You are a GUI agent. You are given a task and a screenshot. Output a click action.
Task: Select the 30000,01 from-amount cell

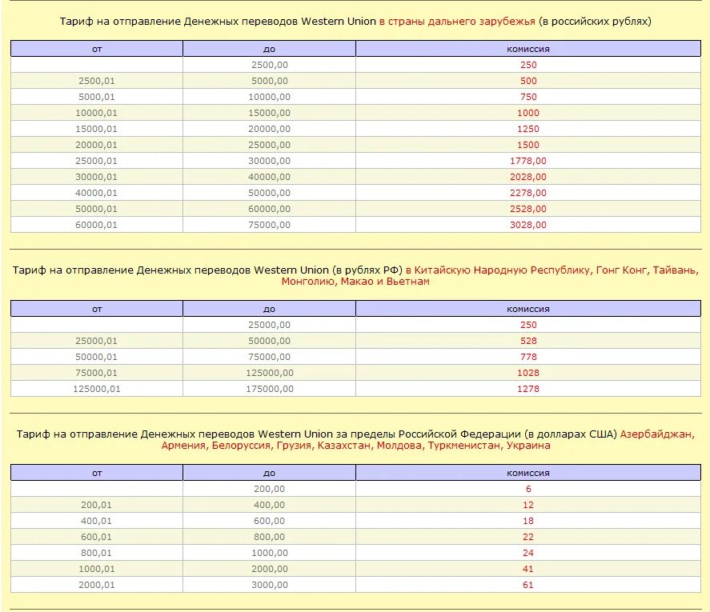96,177
